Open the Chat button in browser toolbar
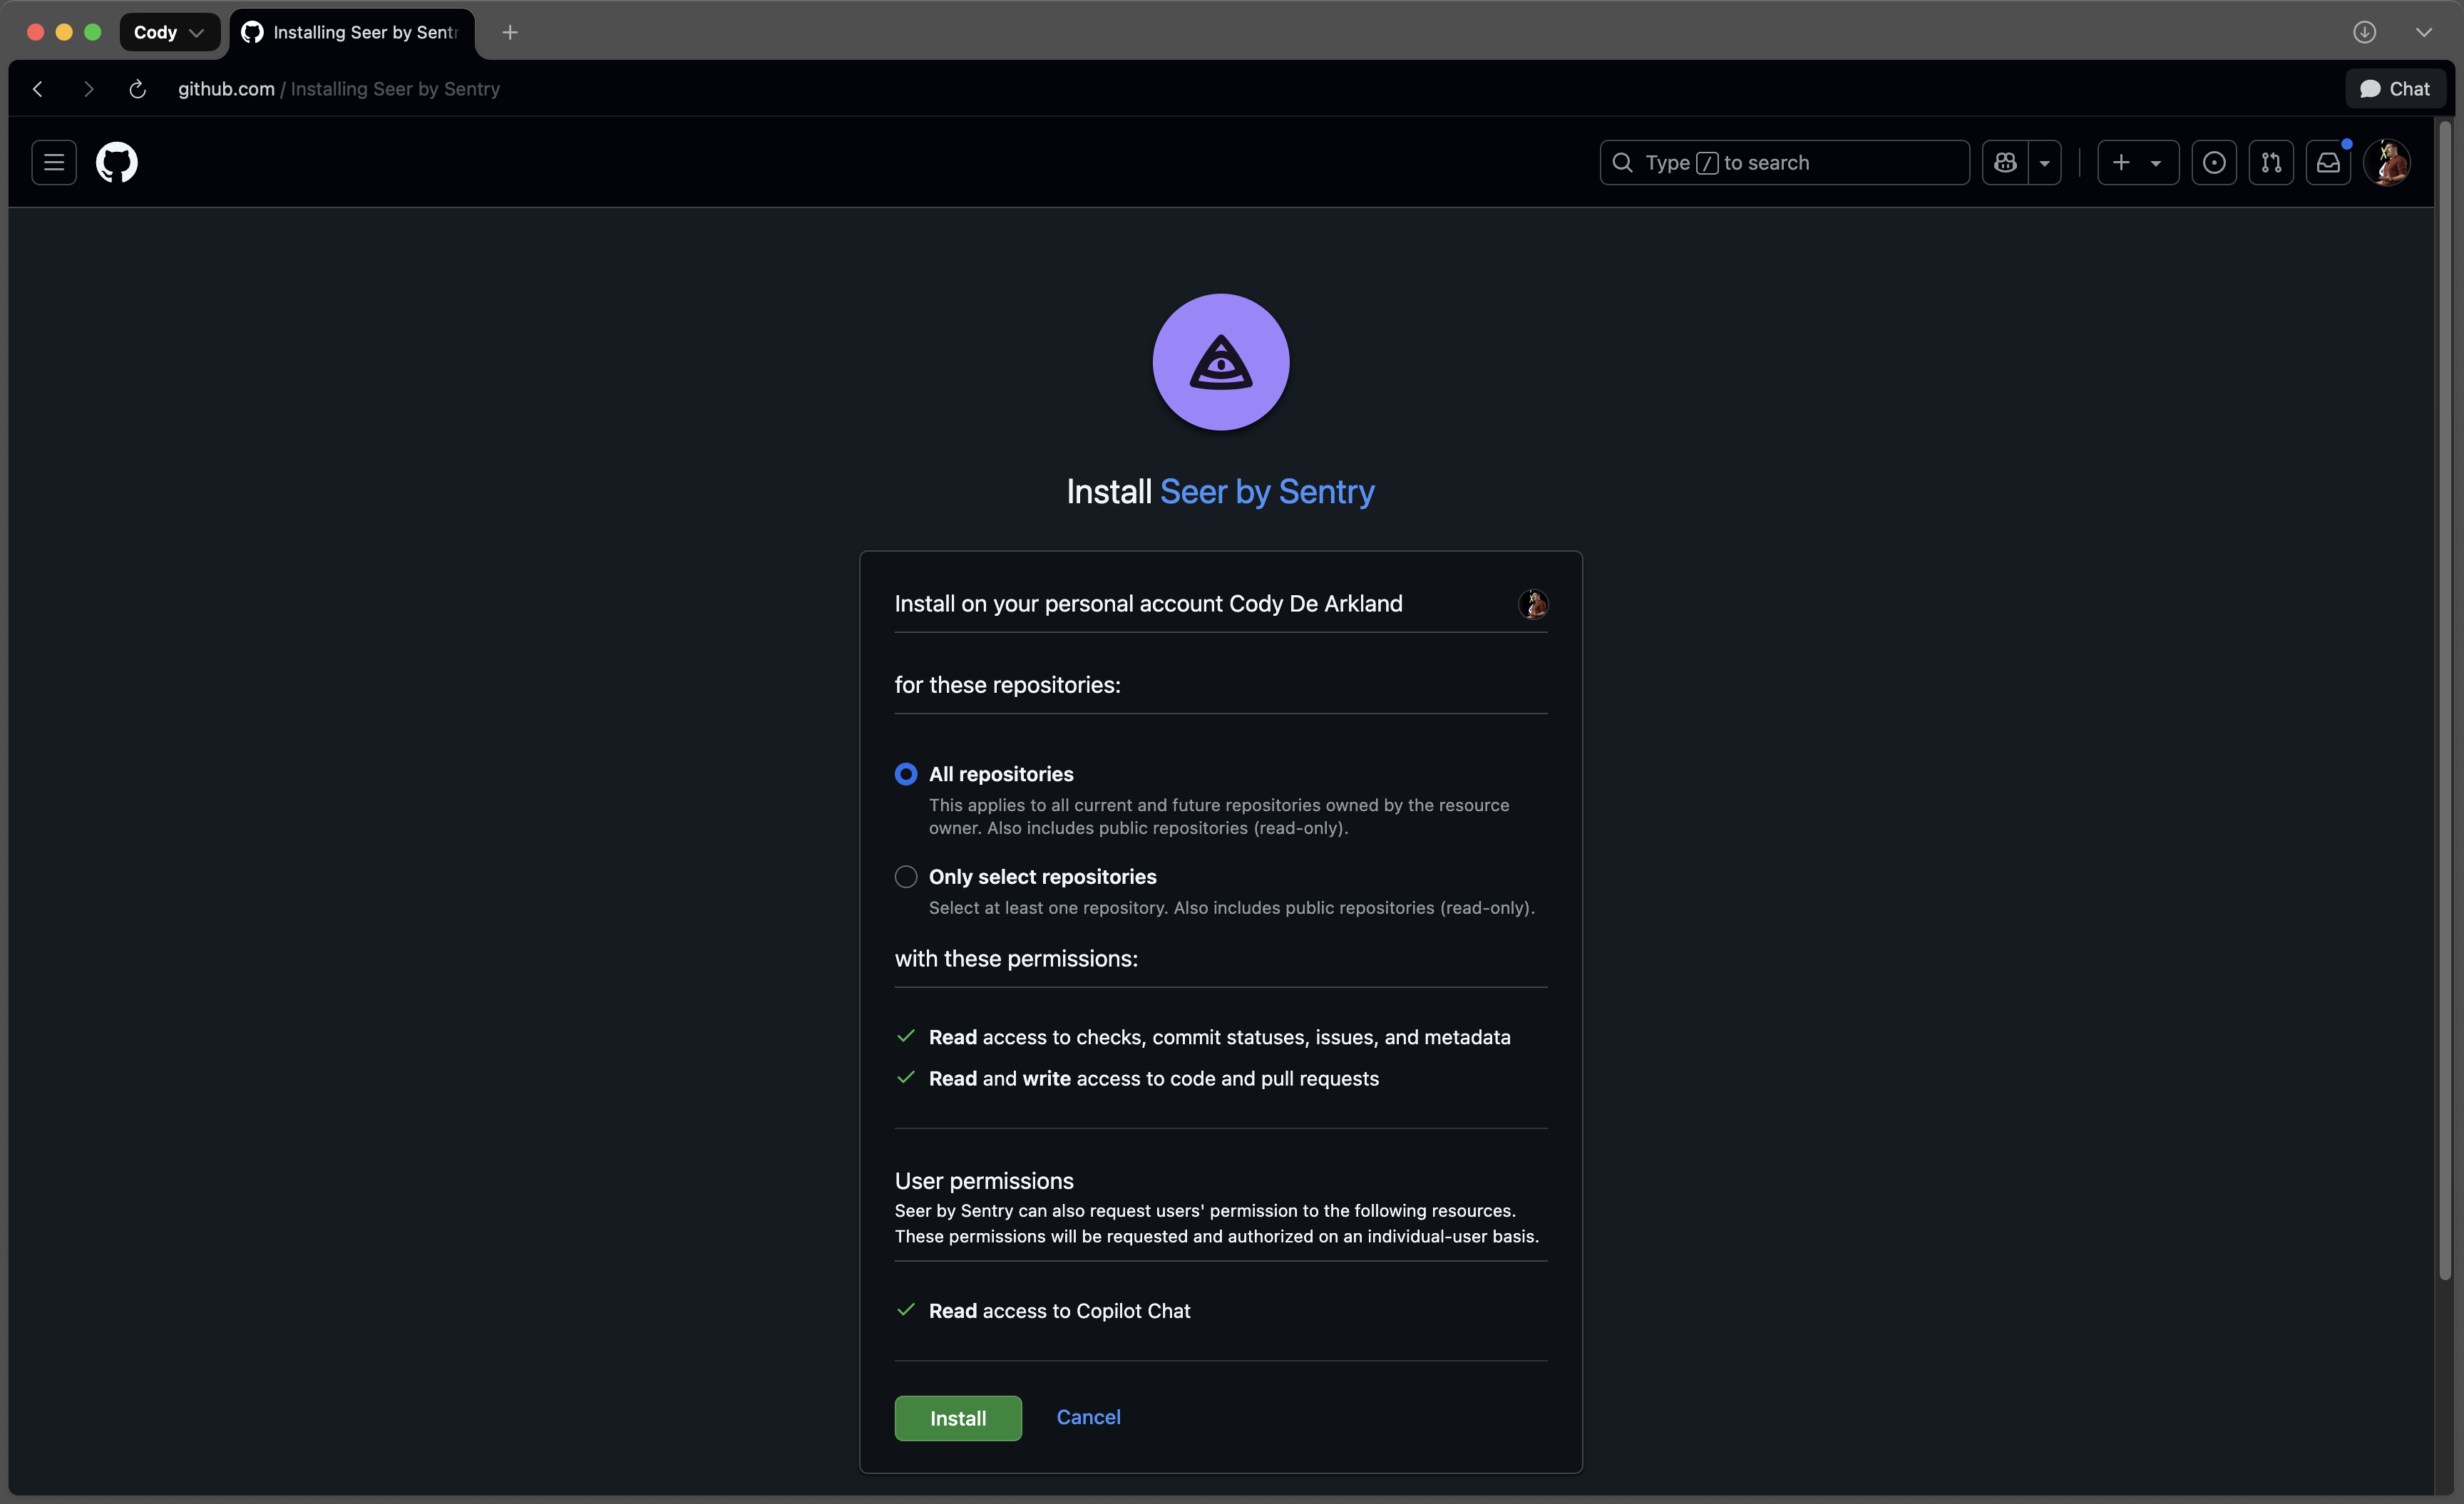 tap(2395, 89)
